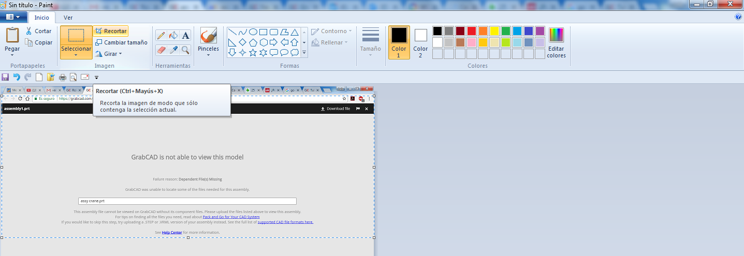The height and width of the screenshot is (256, 744).
Task: Click the assy crane.prt field
Action: coord(187,201)
